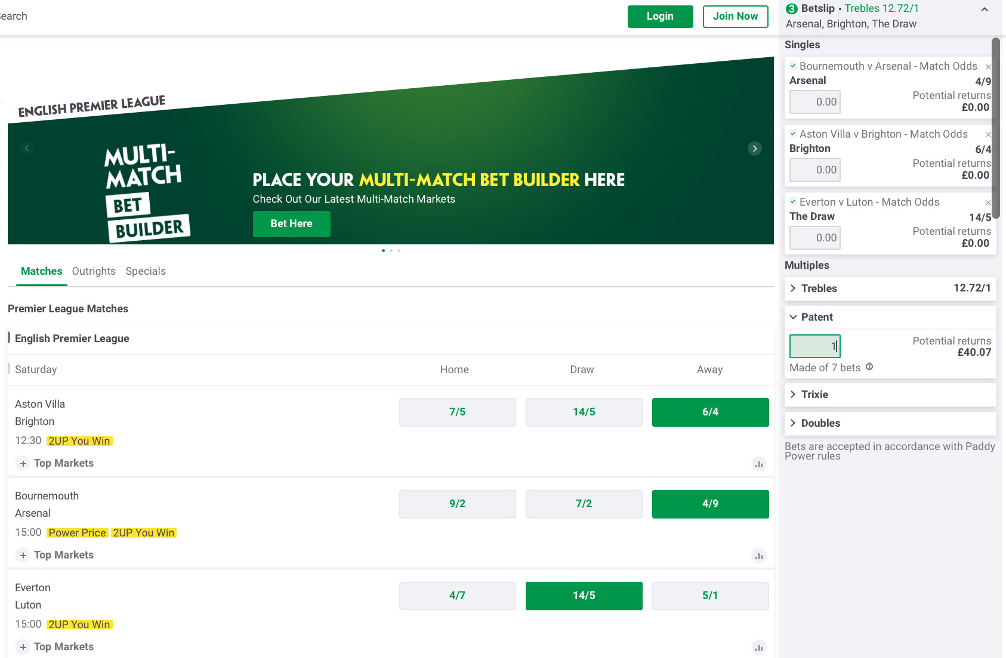The height and width of the screenshot is (658, 1006).
Task: Open the next banner carousel slide
Action: coord(754,148)
